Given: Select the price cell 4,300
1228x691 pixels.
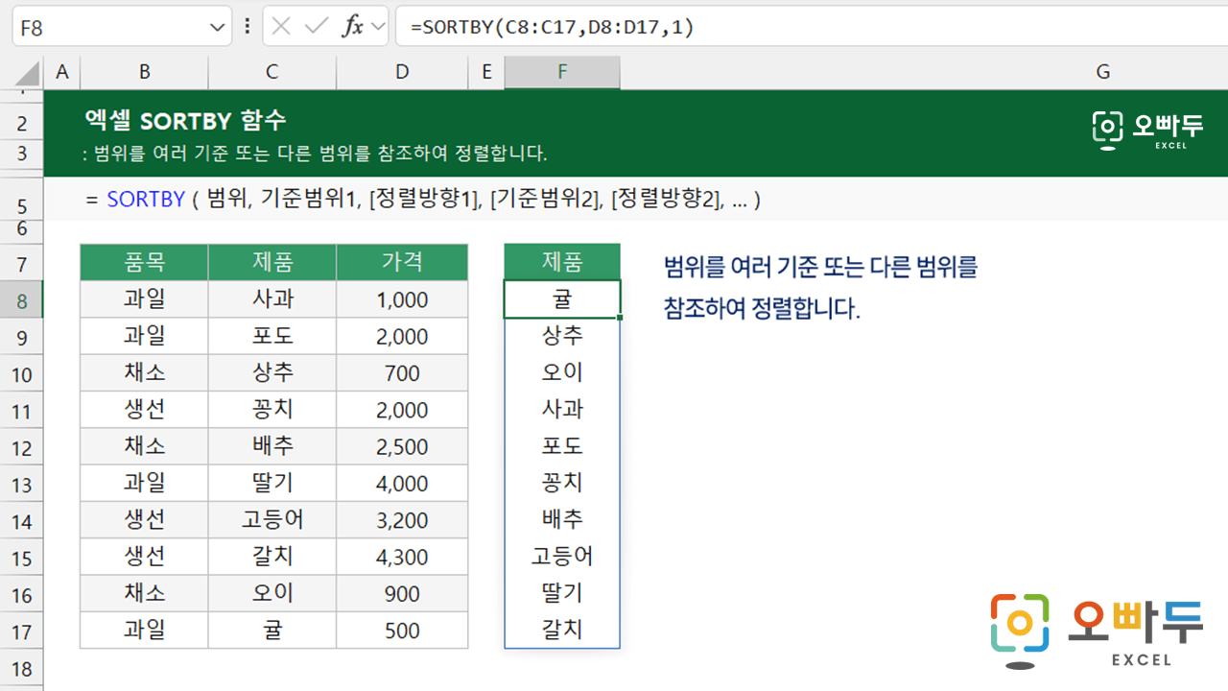Looking at the screenshot, I should [x=402, y=557].
